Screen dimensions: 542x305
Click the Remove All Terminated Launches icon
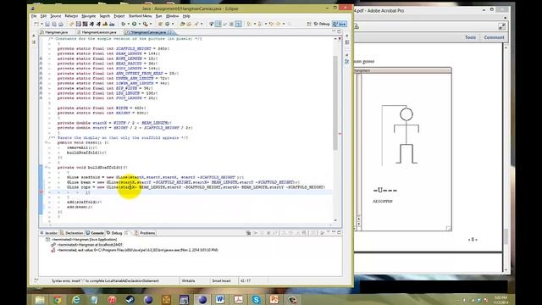tap(248, 233)
